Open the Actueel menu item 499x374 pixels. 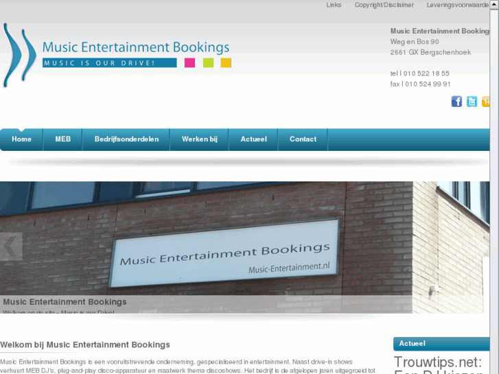point(254,139)
